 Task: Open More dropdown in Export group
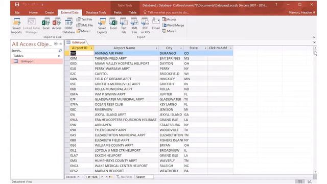(169, 31)
